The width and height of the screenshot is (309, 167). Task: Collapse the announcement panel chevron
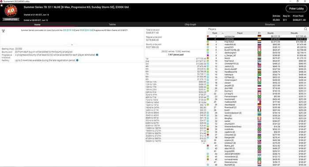pos(72,45)
